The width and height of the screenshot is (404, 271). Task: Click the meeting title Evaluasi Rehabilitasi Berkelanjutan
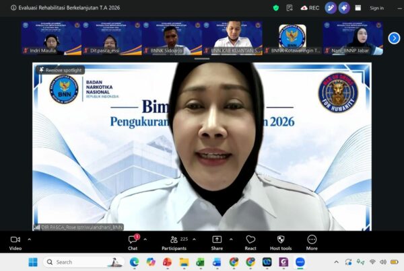pos(69,7)
